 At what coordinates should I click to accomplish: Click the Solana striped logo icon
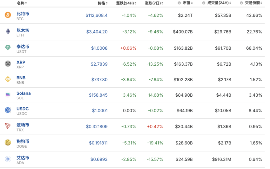click(x=8, y=95)
